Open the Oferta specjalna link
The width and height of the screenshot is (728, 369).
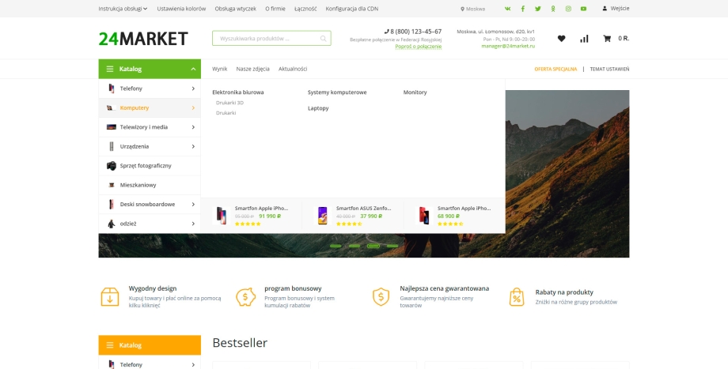(x=555, y=69)
